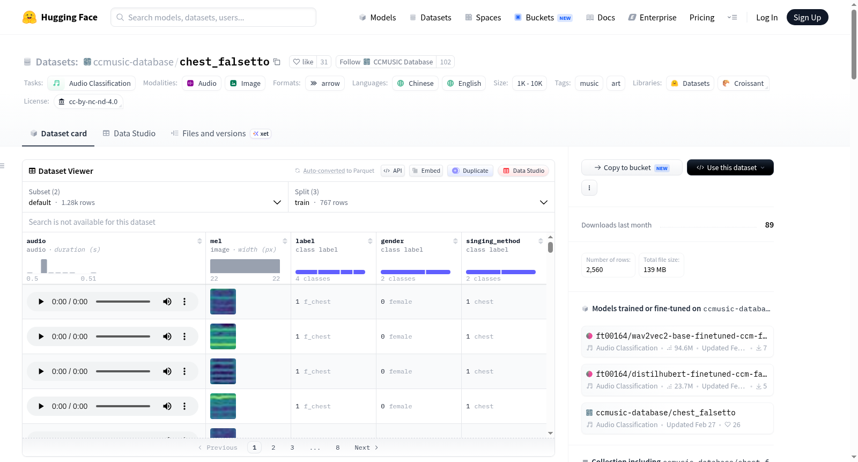Click the Log In link

click(x=767, y=17)
